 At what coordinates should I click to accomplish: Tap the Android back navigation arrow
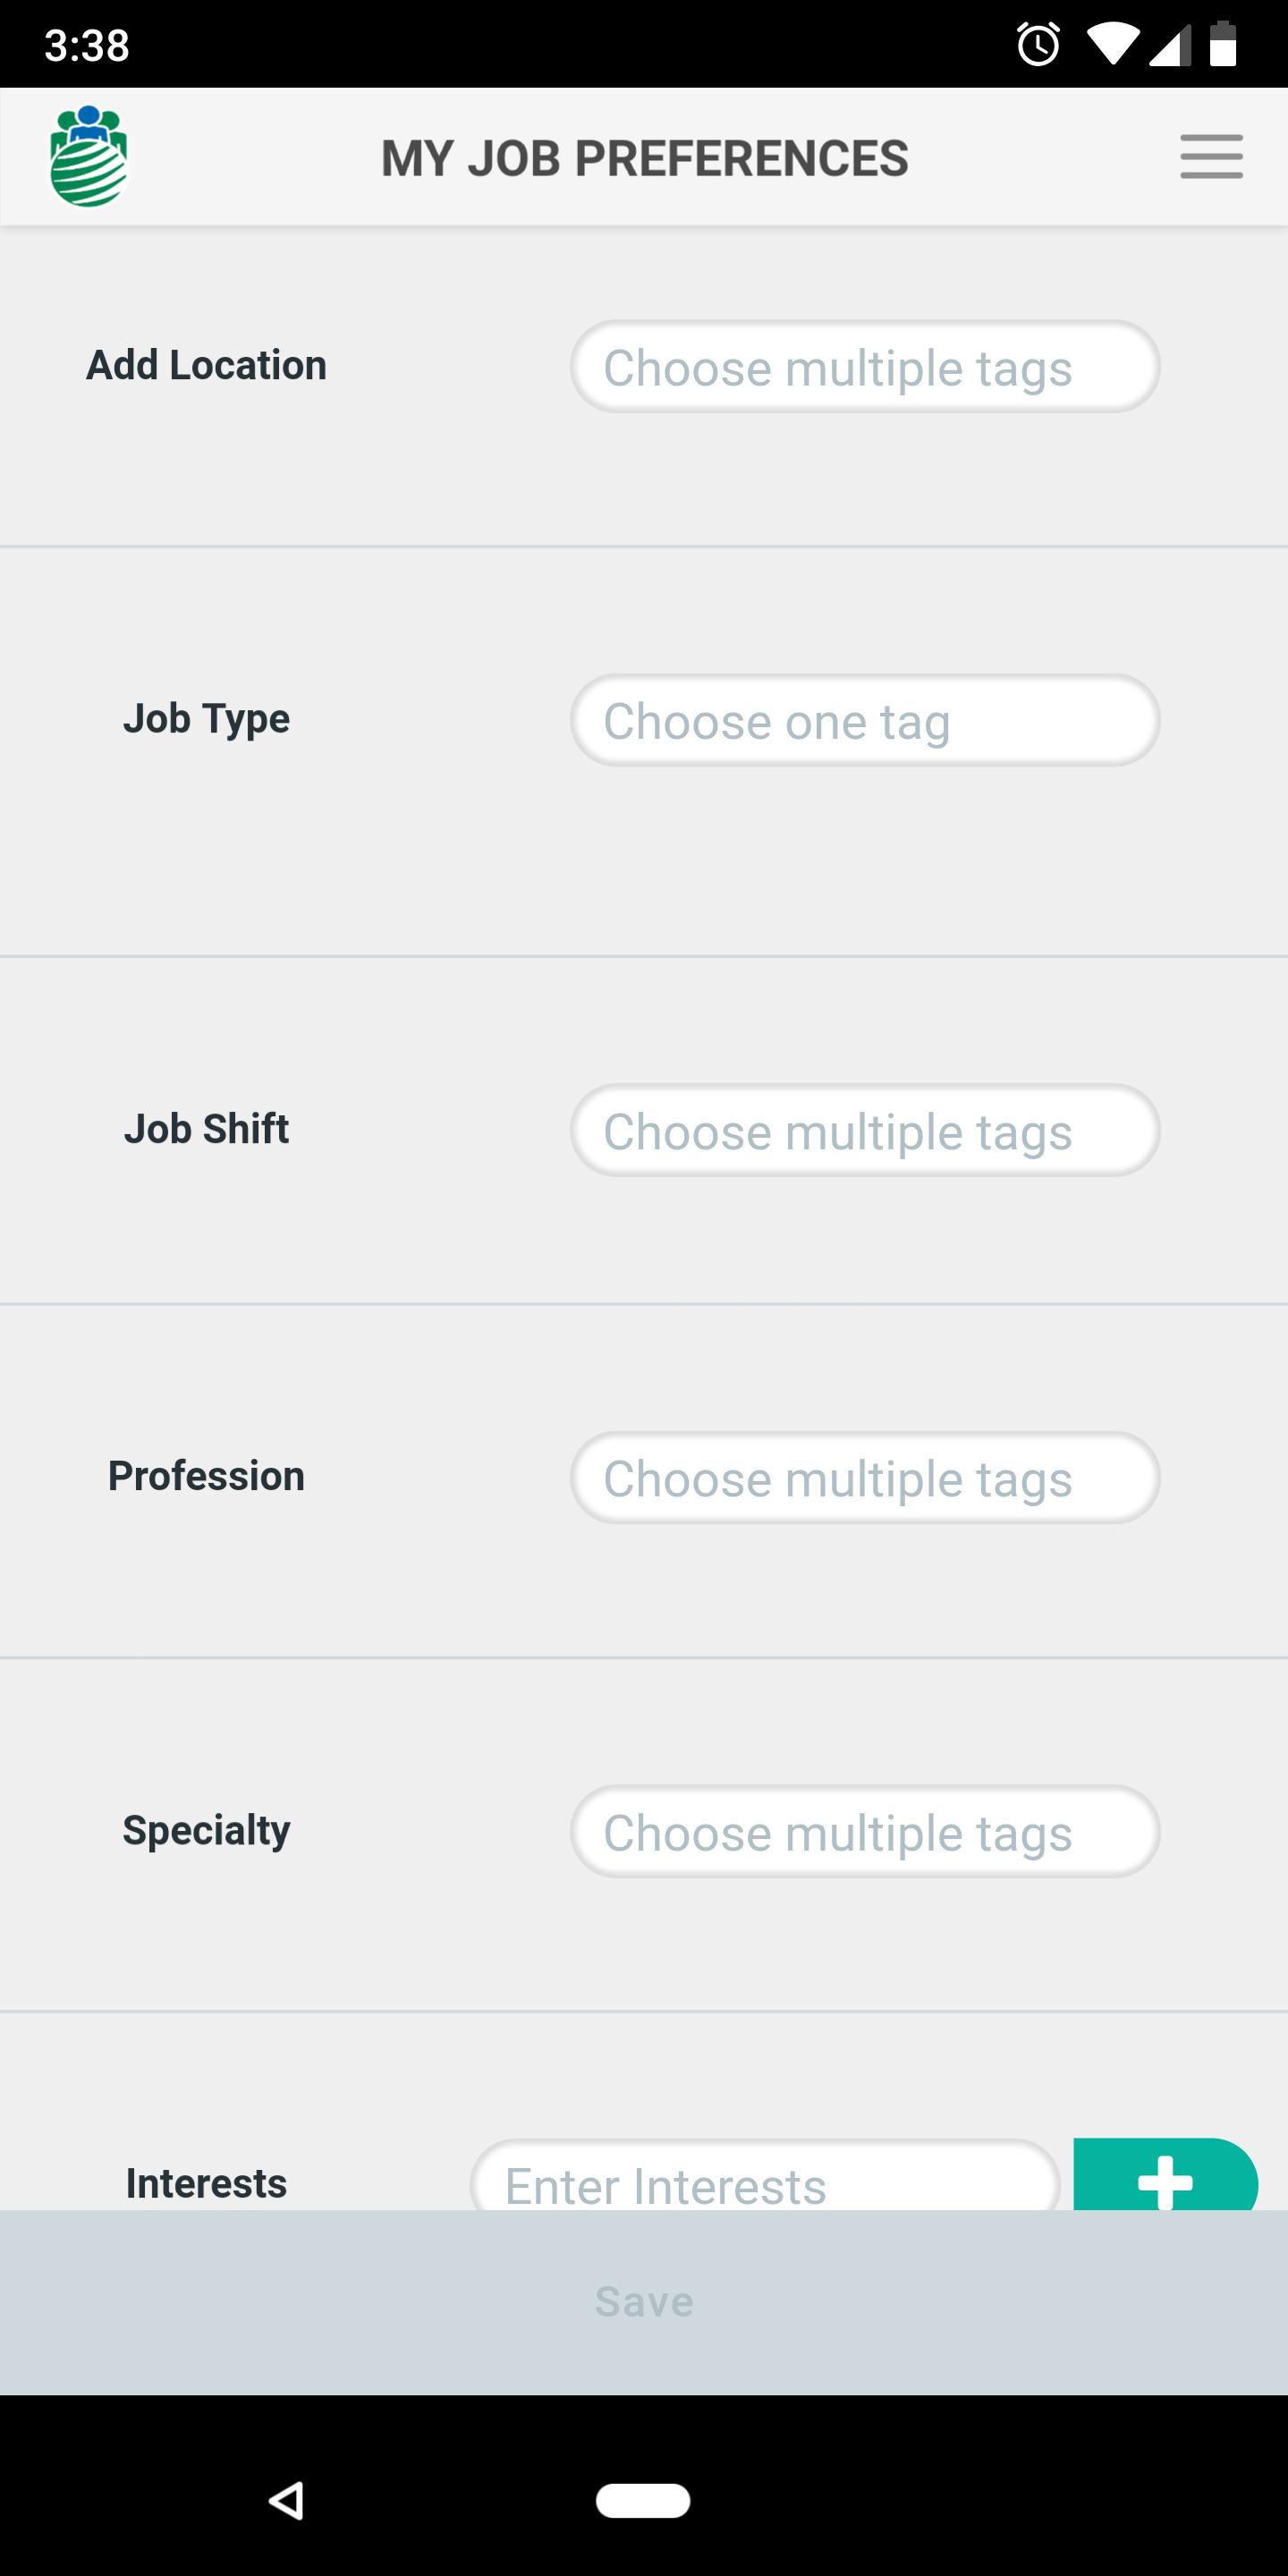(x=286, y=2500)
